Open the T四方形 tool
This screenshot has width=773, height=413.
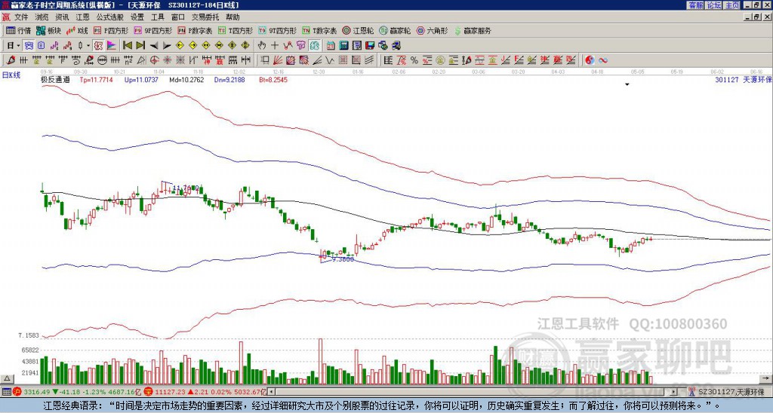point(236,30)
